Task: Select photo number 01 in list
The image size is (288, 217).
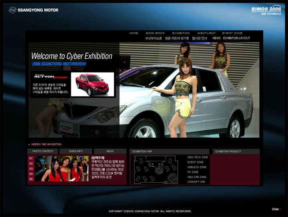Action: [x=31, y=158]
